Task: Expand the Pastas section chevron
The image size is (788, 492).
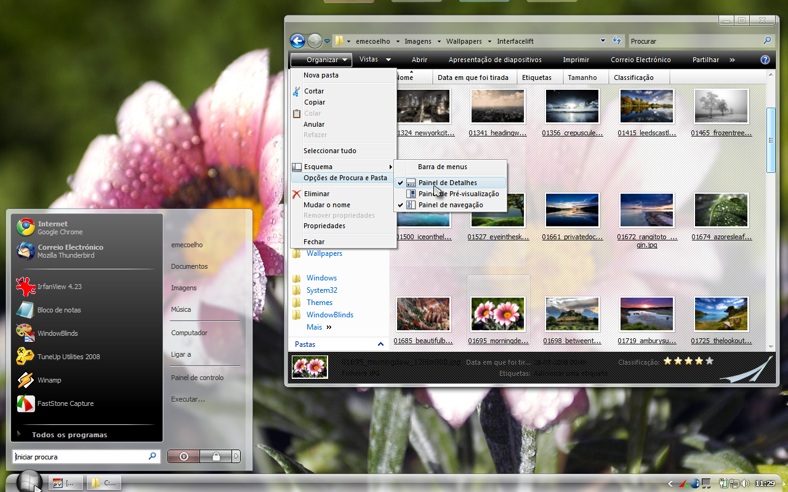Action: point(380,344)
